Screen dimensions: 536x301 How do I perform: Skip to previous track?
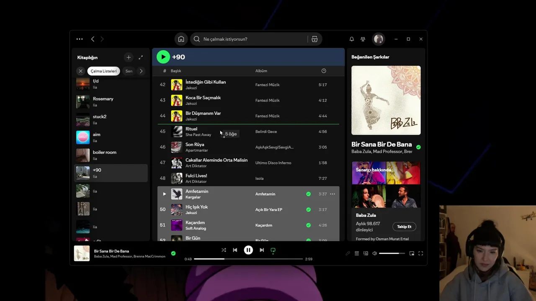tap(235, 250)
